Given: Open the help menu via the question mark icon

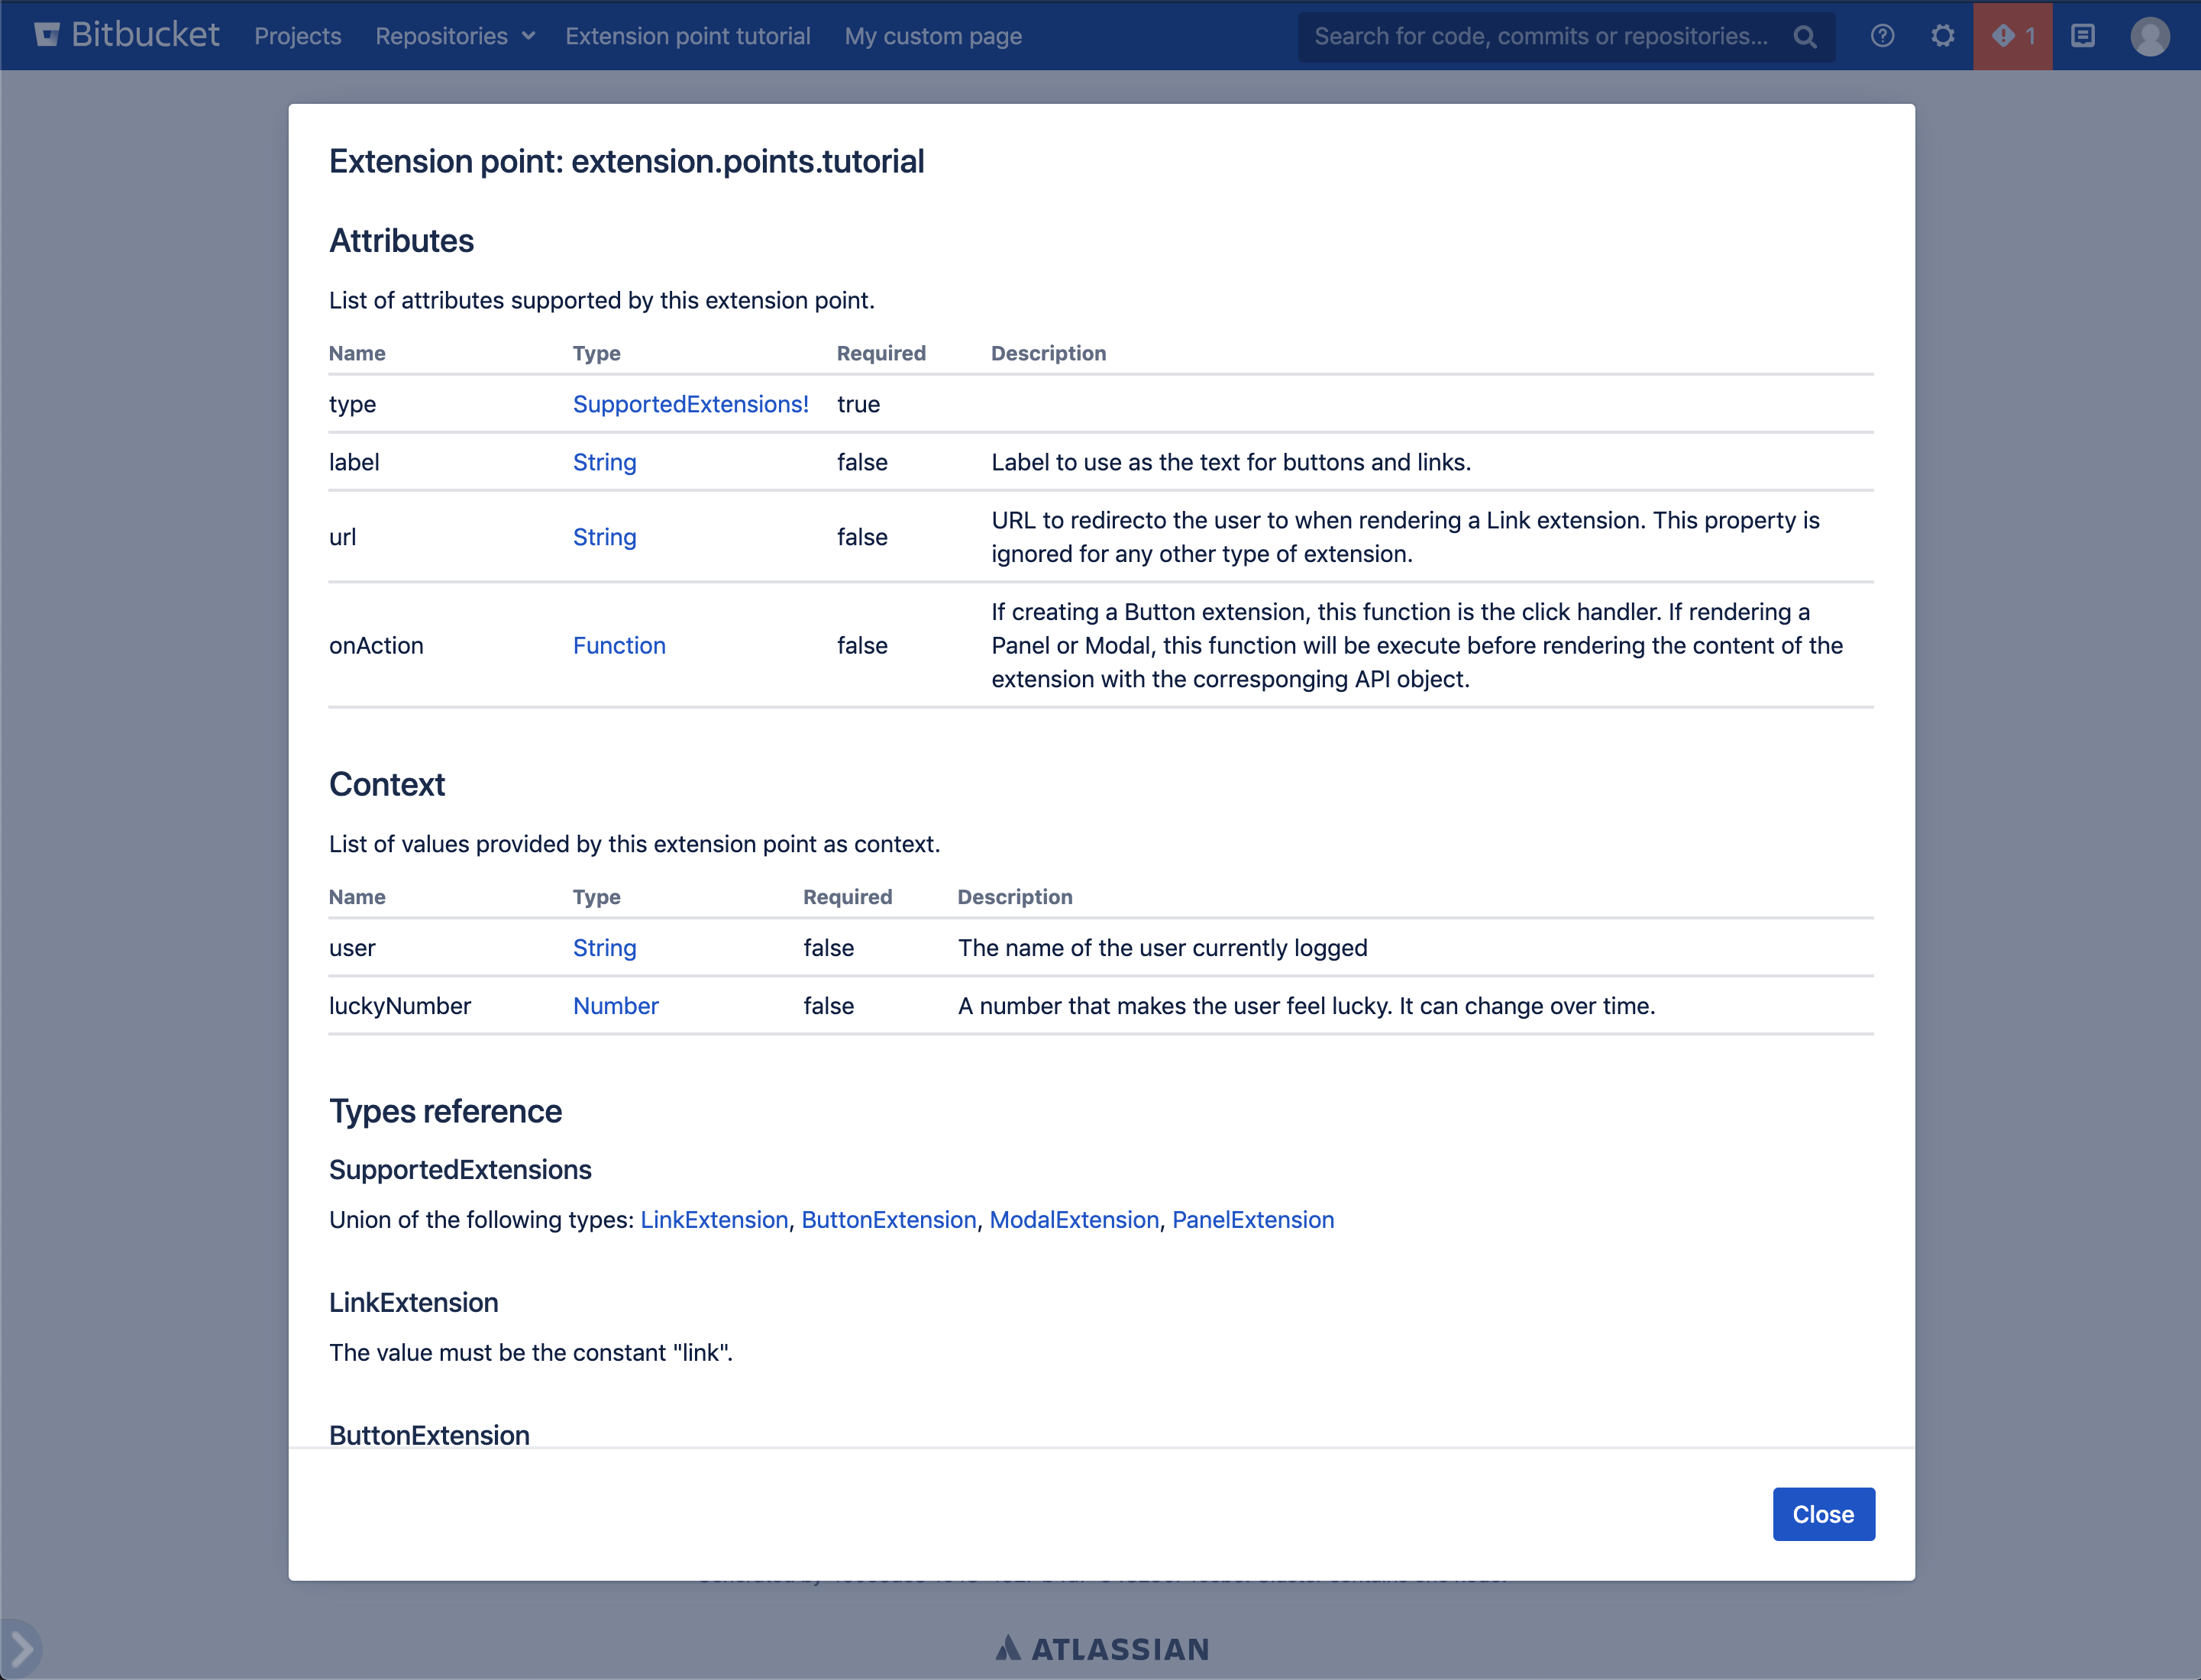Looking at the screenshot, I should [1883, 35].
